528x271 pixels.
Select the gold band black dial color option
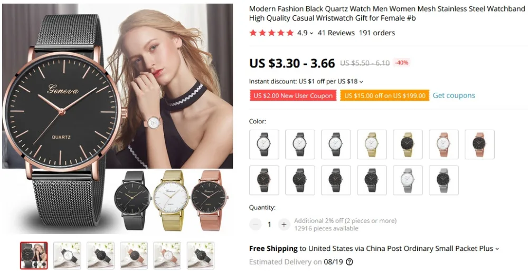pos(408,144)
